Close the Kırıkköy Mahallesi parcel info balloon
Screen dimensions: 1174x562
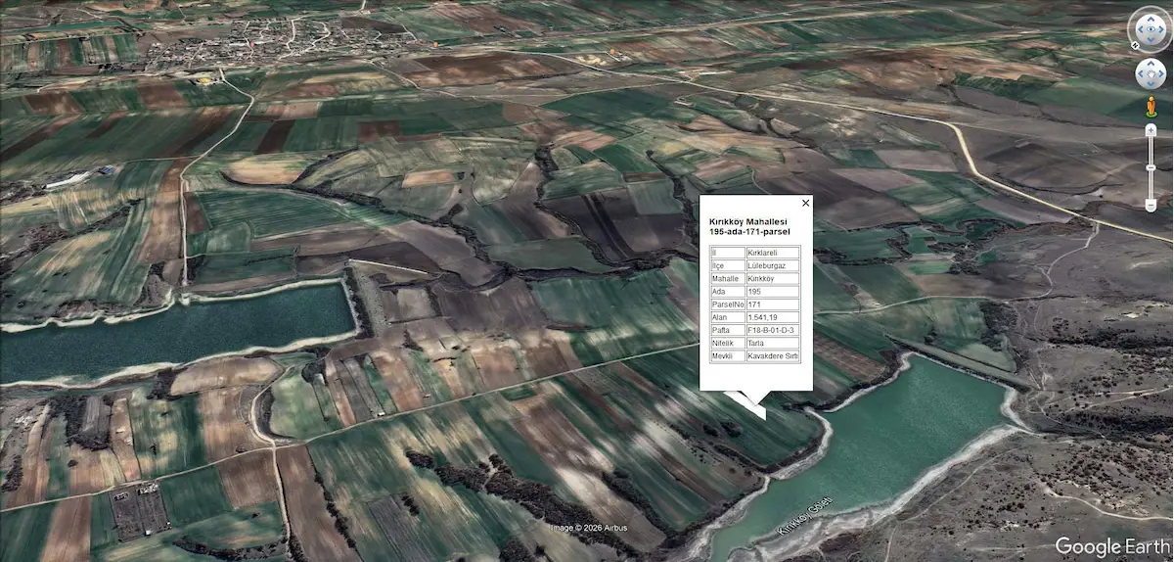click(x=805, y=203)
